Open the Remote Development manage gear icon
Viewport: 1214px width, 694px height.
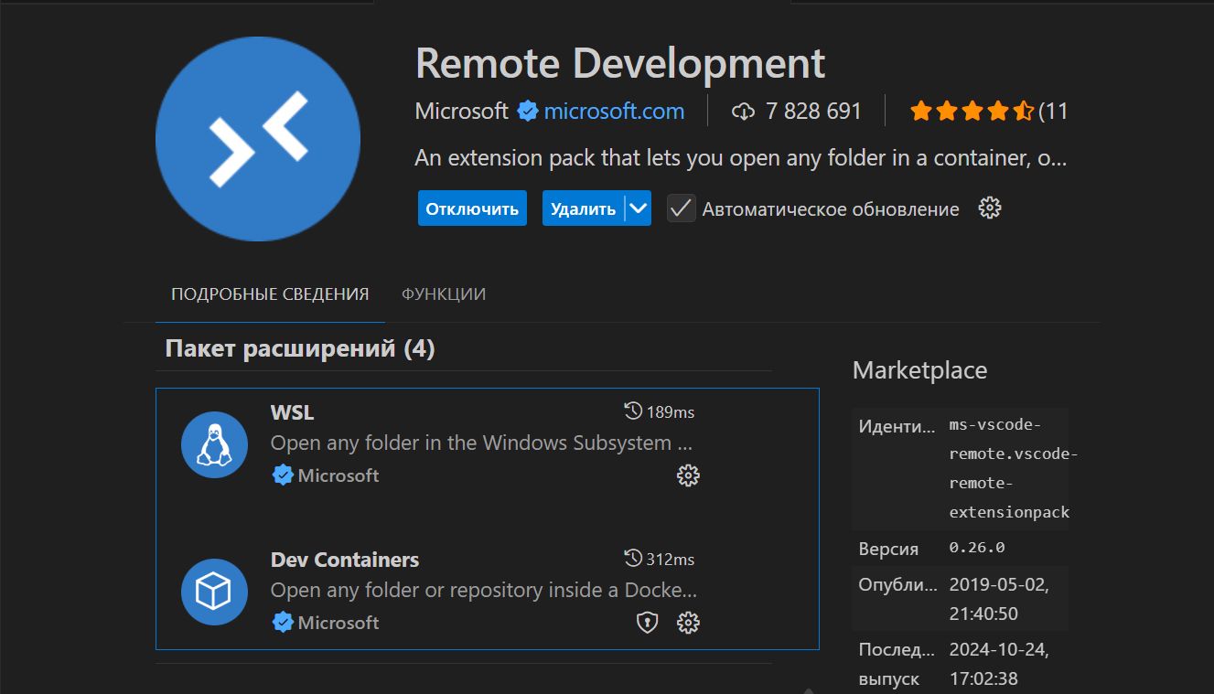point(990,208)
